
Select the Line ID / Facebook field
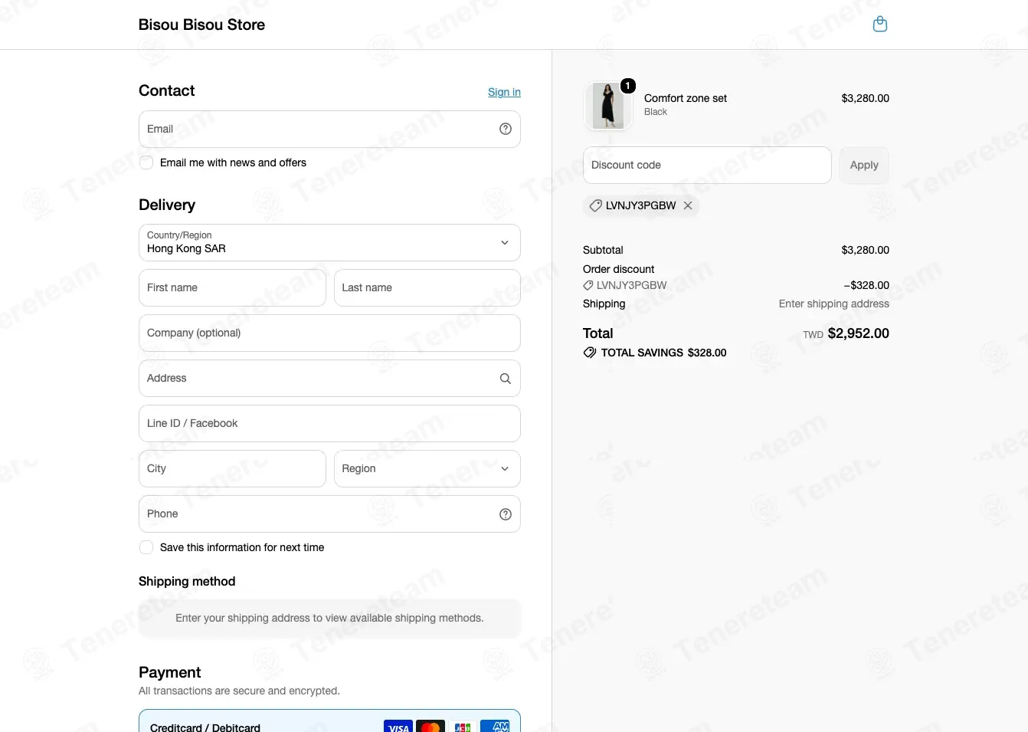[329, 424]
